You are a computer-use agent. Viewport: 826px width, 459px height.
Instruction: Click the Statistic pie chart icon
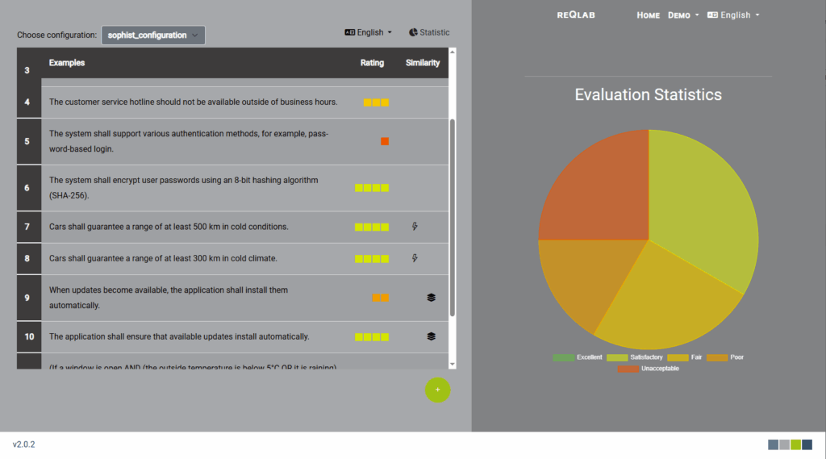tap(413, 33)
